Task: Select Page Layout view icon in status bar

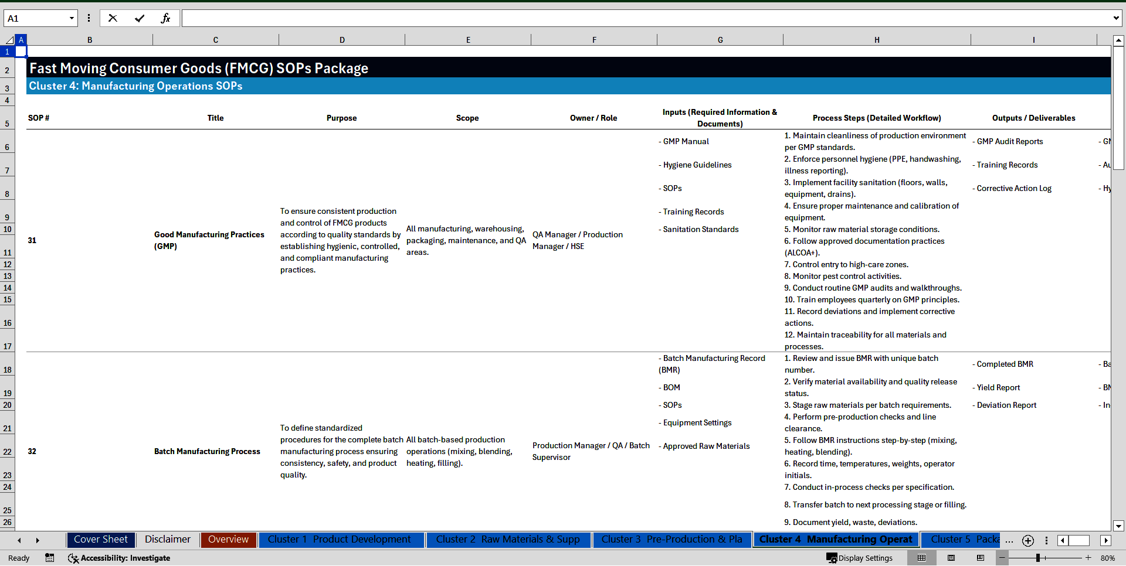Action: [x=951, y=558]
